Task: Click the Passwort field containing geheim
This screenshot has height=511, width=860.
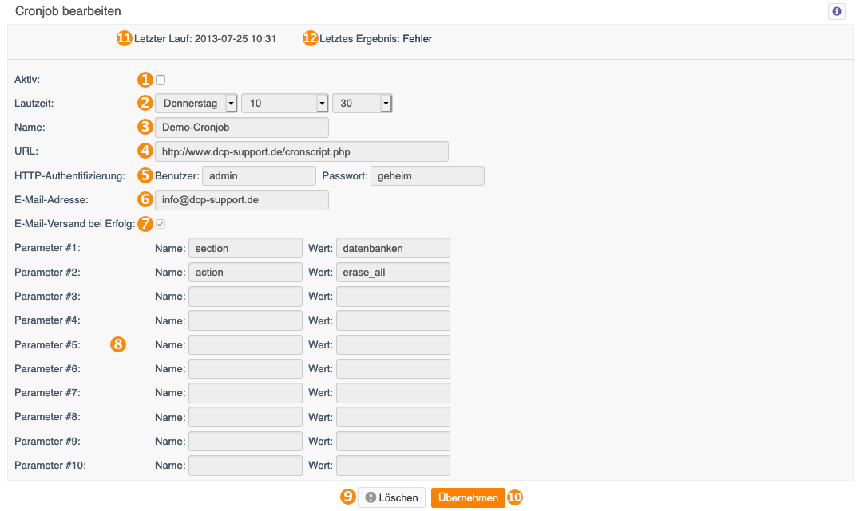Action: (x=427, y=176)
